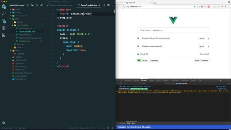
Task: Click DevTools warning triangle count icon
Action: 221,80
